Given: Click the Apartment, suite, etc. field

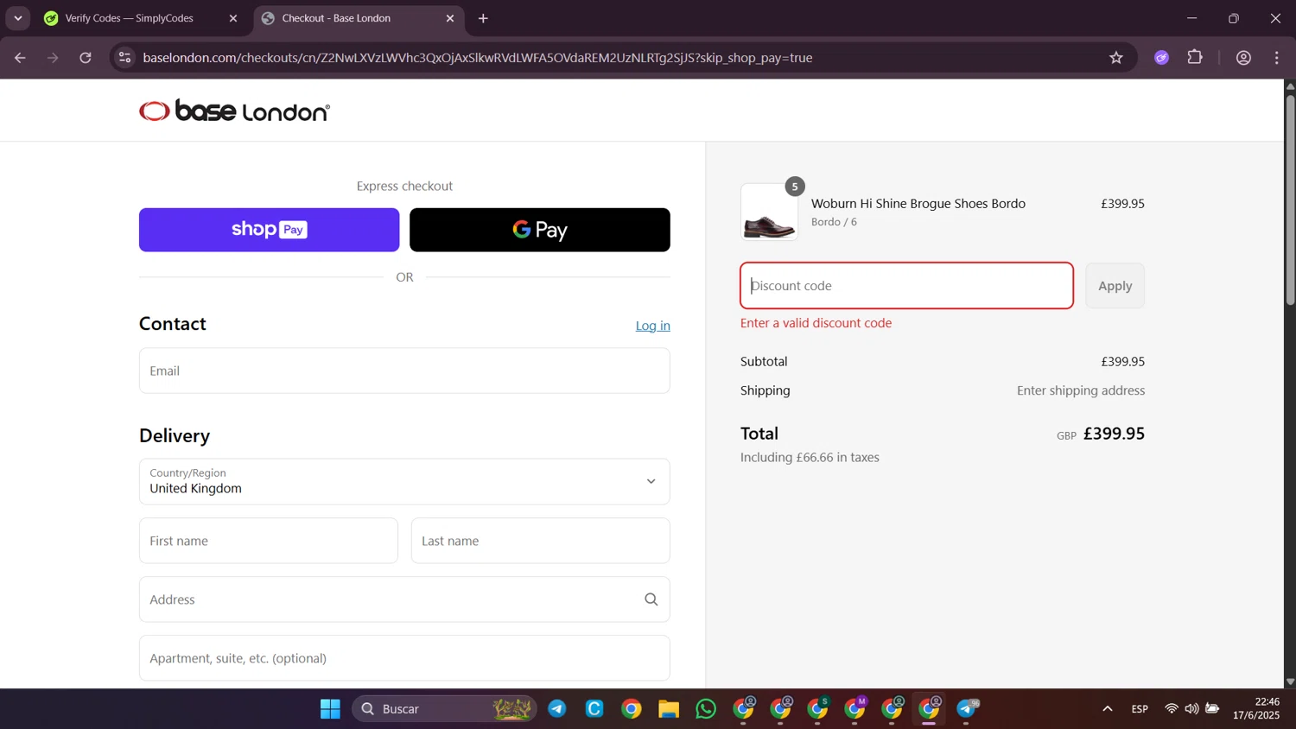Looking at the screenshot, I should pyautogui.click(x=404, y=658).
